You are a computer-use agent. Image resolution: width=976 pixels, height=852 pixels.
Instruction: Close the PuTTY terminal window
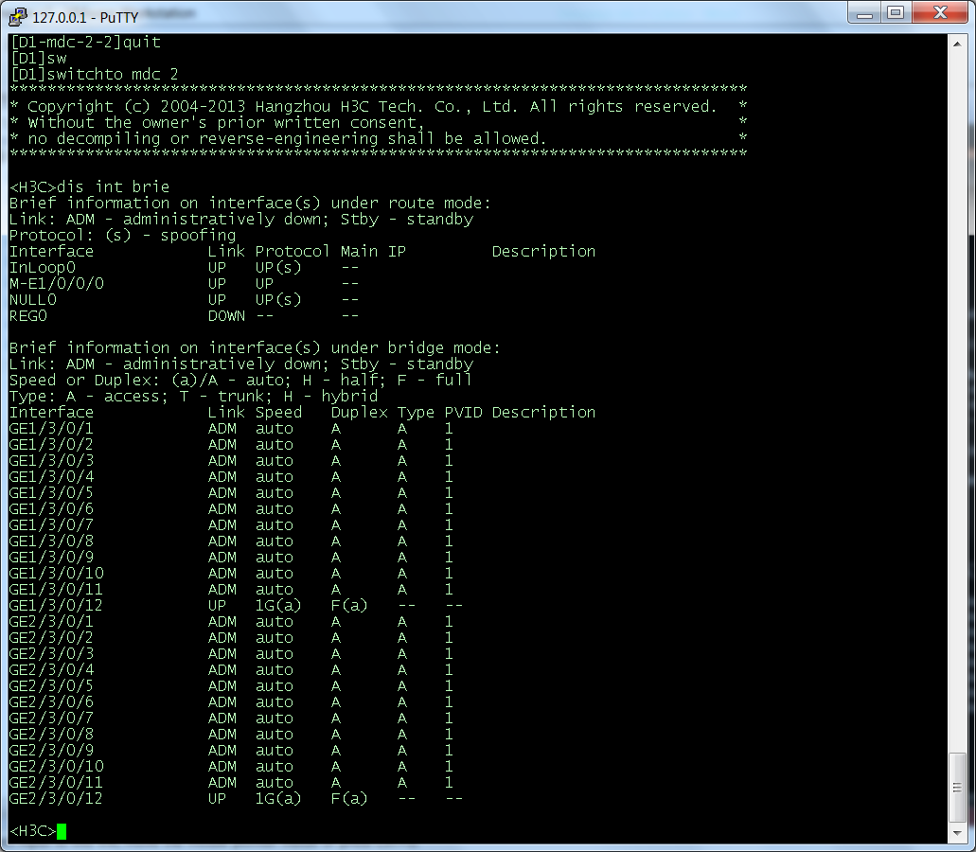941,12
